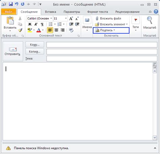Click the Grow Font icon
160x154 pixels.
pos(71,18)
